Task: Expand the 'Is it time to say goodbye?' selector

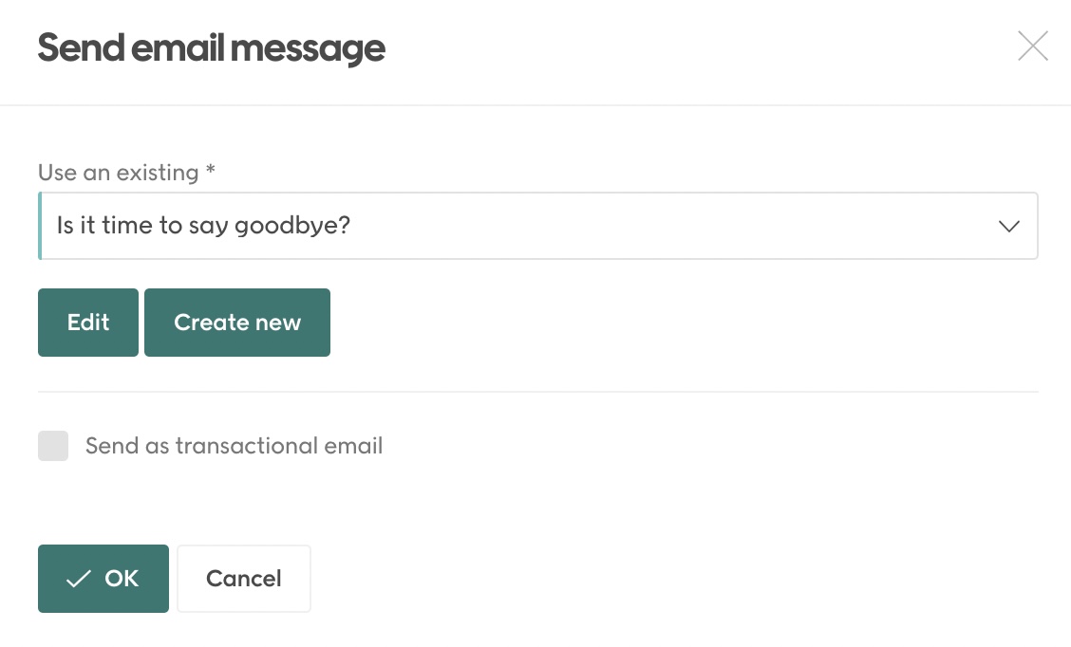Action: coord(537,226)
